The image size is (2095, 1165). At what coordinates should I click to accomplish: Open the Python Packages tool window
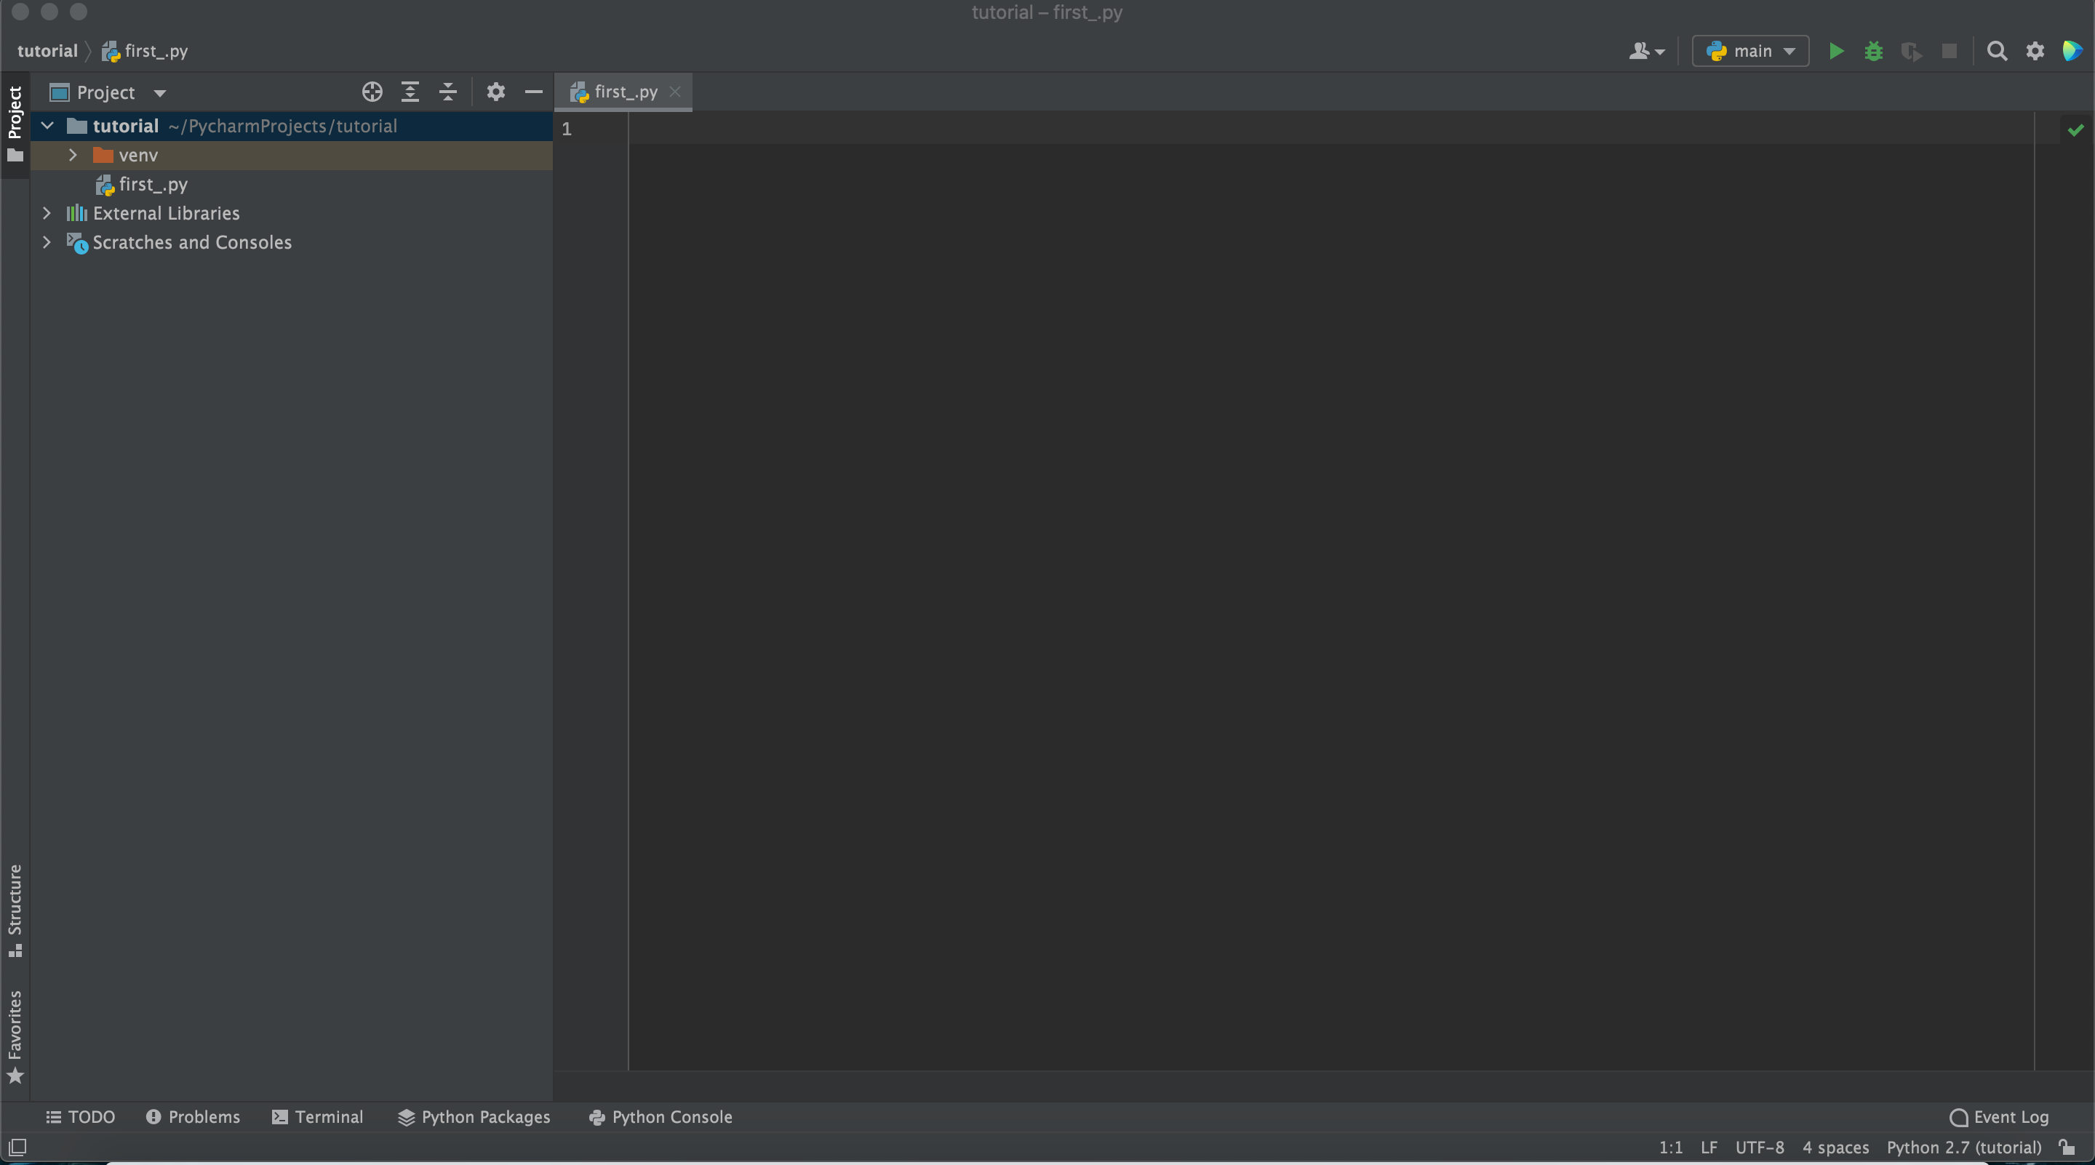click(474, 1117)
